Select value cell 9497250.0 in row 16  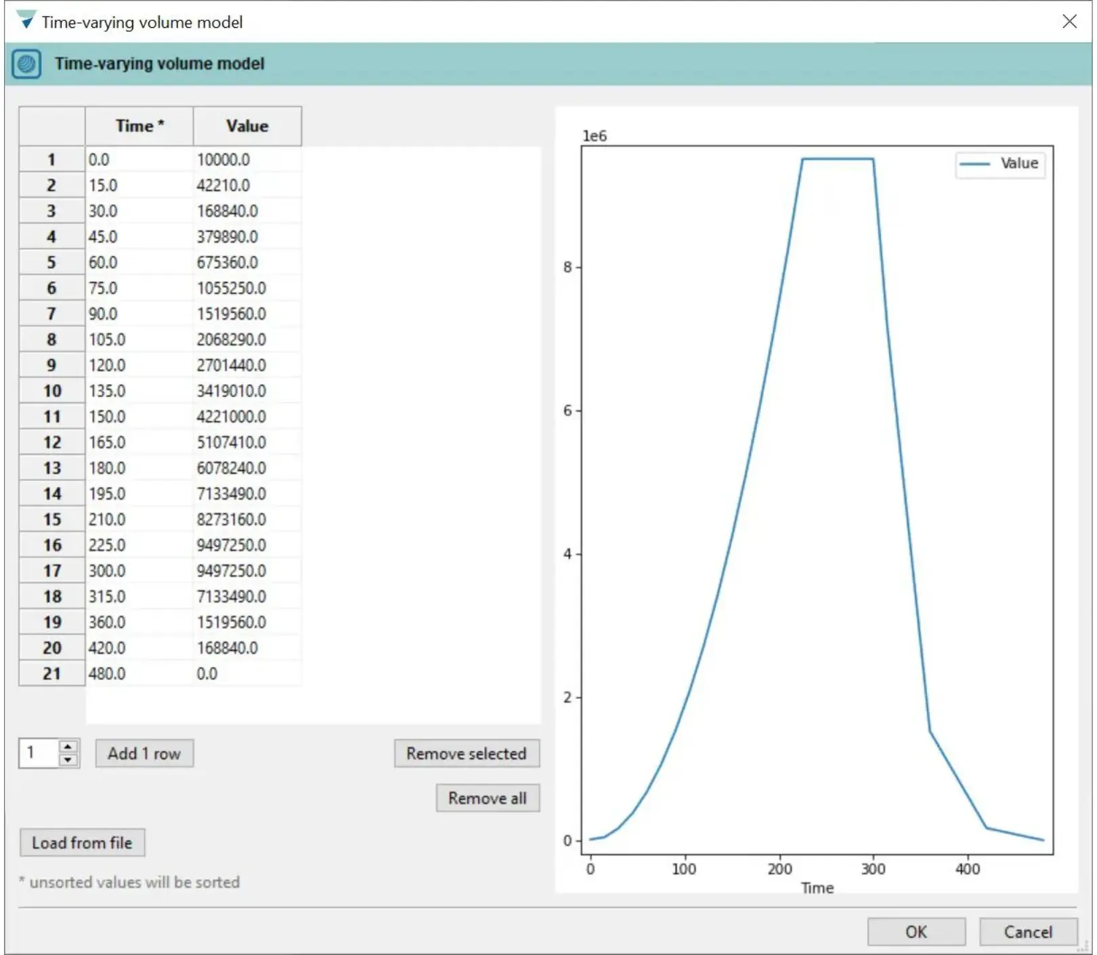(247, 545)
